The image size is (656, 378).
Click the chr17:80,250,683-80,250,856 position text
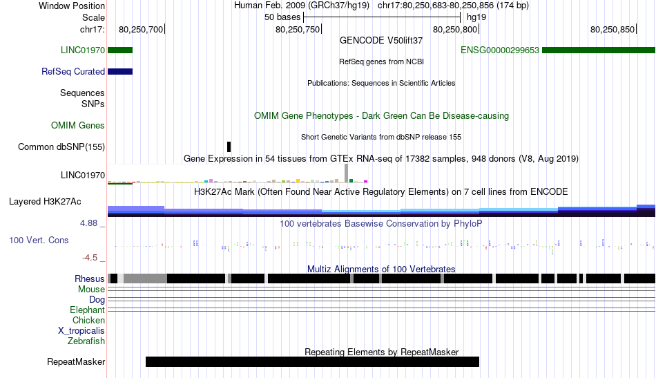coord(453,6)
